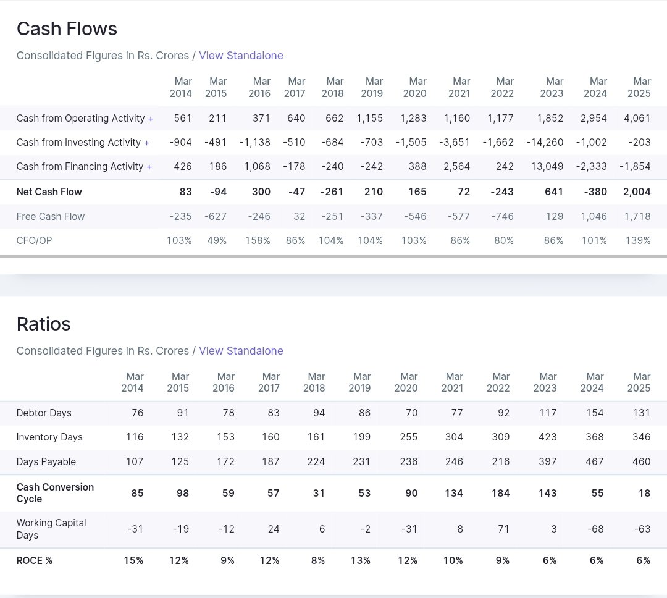Select the ROCE % row label

pos(35,560)
